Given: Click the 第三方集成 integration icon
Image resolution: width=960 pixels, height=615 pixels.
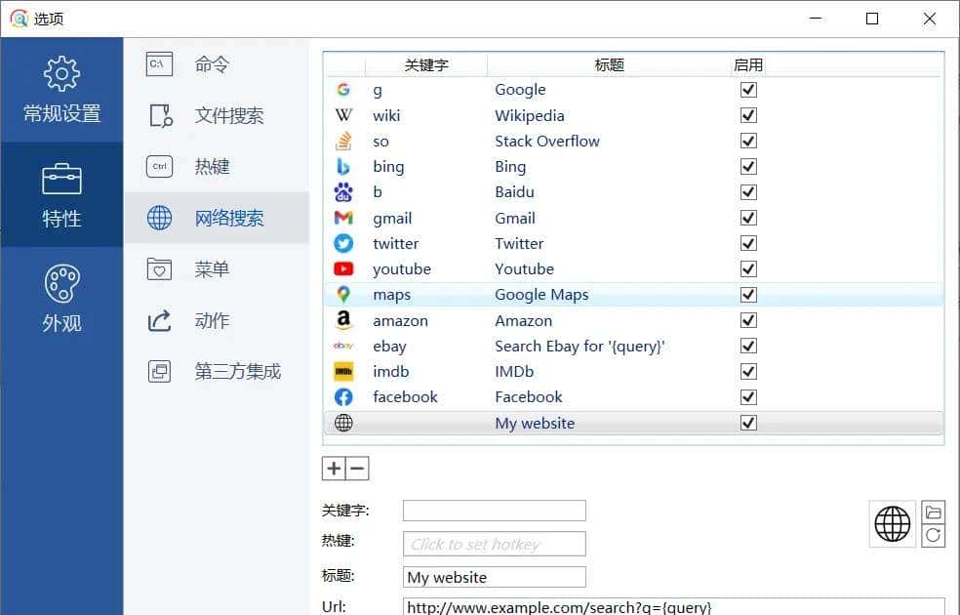Looking at the screenshot, I should pos(158,371).
